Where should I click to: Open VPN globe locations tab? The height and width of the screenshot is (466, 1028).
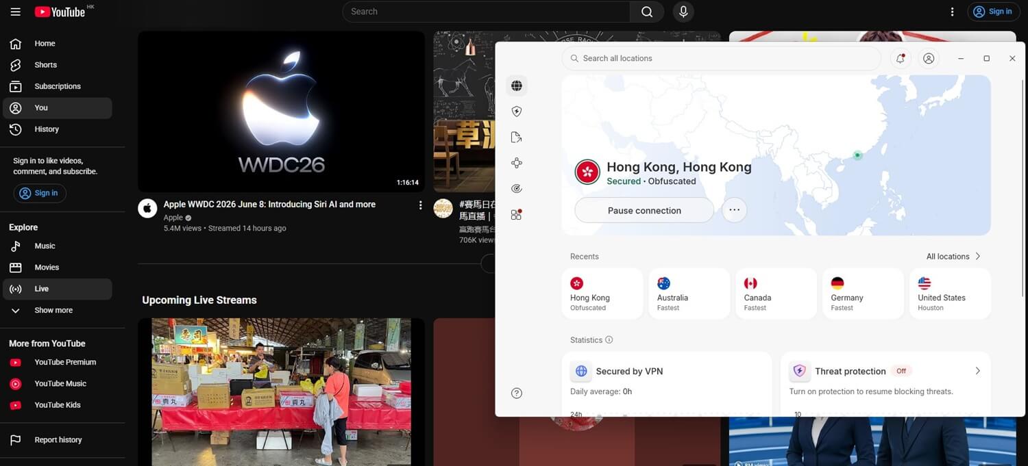(517, 86)
